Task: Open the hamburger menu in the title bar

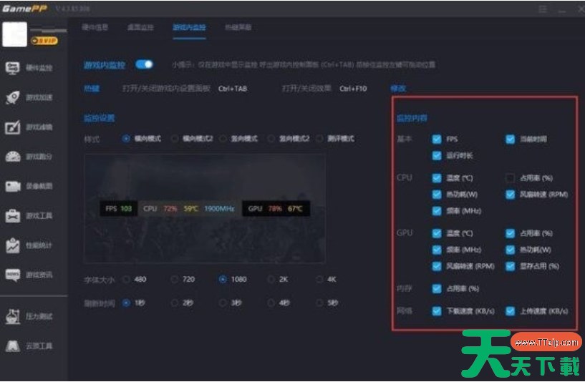Action: pos(543,9)
